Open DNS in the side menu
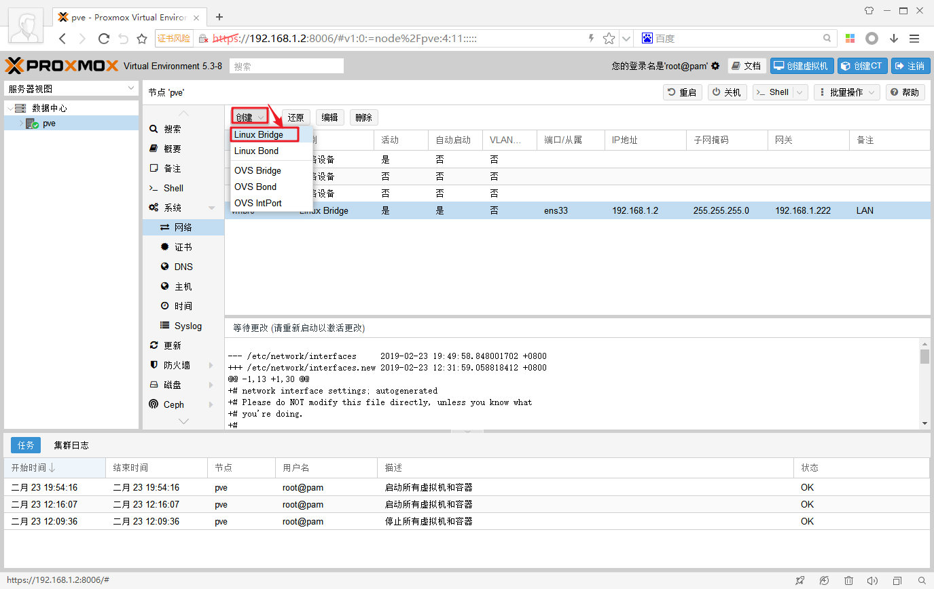The height and width of the screenshot is (589, 934). (x=183, y=267)
